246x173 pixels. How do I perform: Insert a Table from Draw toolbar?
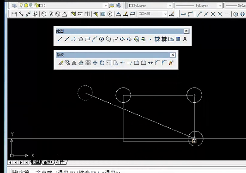point(178,39)
